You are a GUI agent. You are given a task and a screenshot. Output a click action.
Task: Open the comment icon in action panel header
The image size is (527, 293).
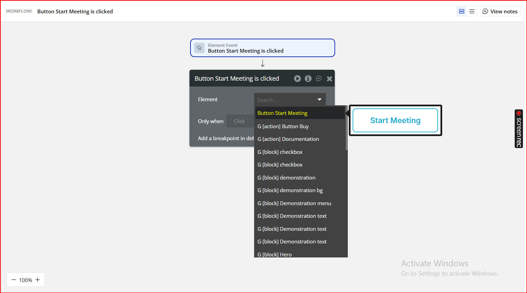319,78
